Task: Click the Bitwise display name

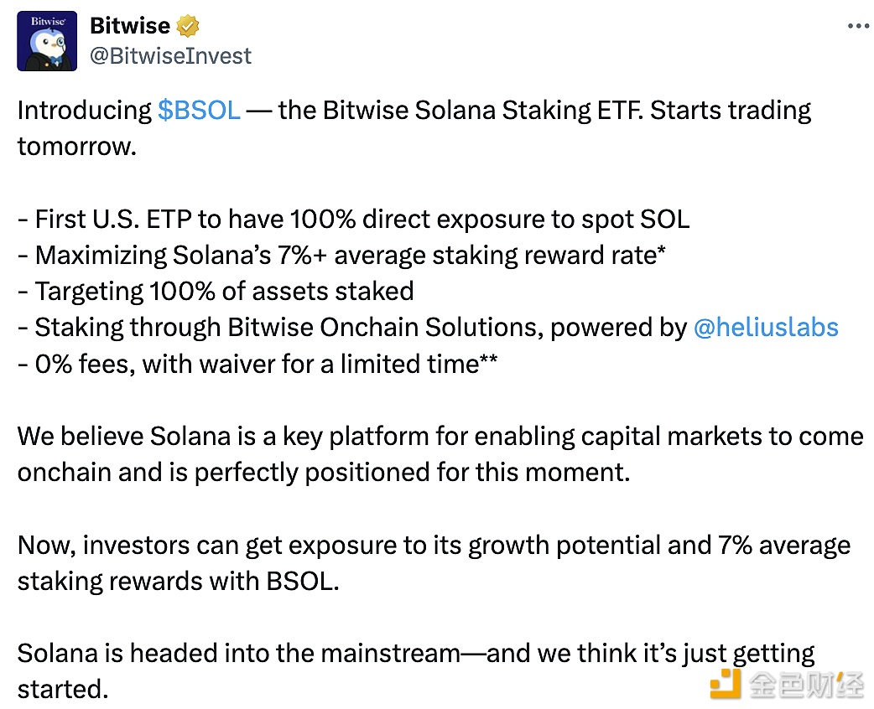Action: (x=129, y=26)
